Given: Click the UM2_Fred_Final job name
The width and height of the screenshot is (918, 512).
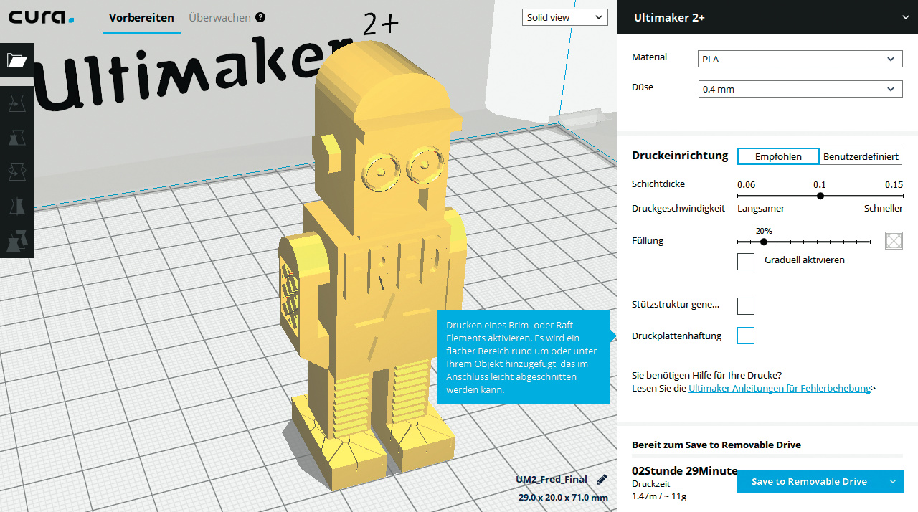Looking at the screenshot, I should coord(552,480).
